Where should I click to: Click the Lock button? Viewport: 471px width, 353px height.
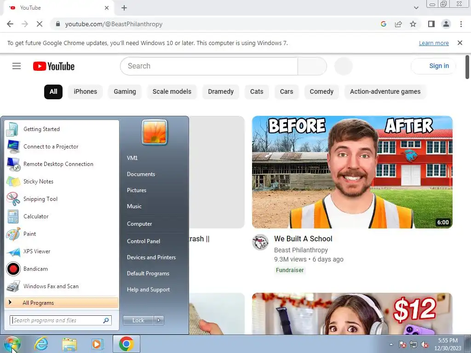coord(138,320)
